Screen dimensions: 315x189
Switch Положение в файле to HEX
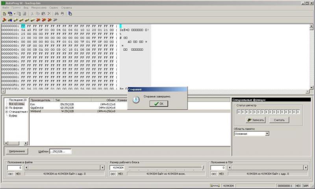coord(18,174)
